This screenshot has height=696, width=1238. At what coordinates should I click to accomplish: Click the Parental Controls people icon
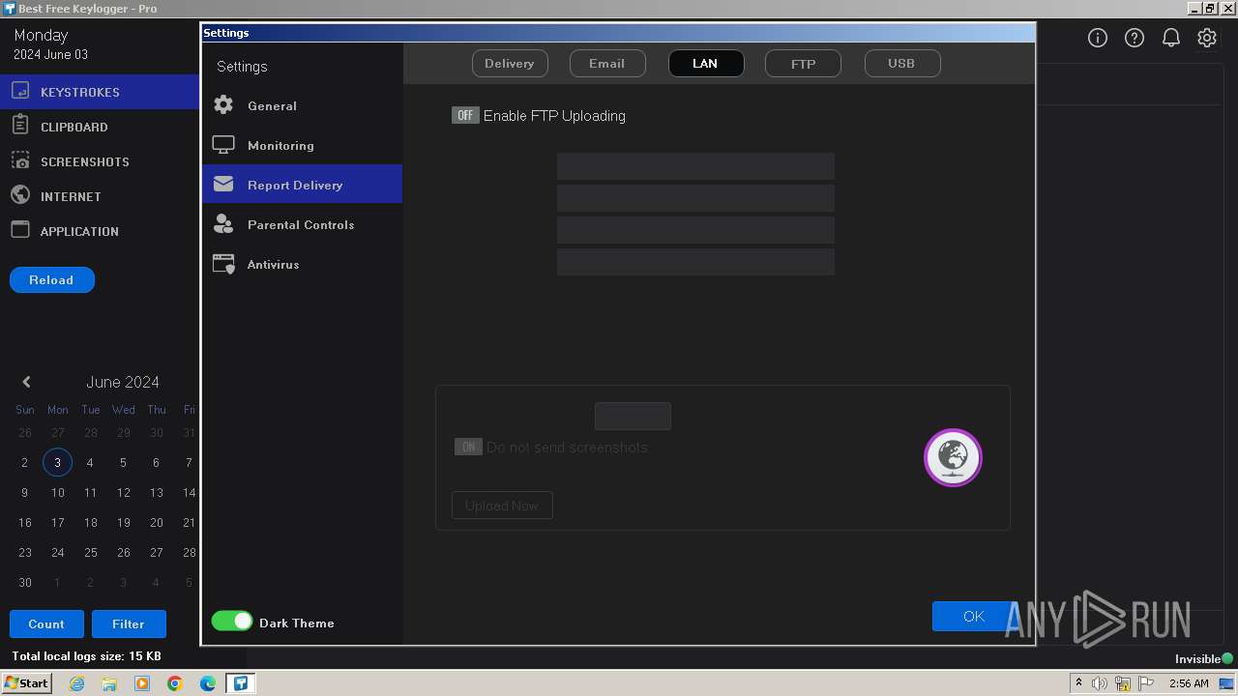coord(223,224)
